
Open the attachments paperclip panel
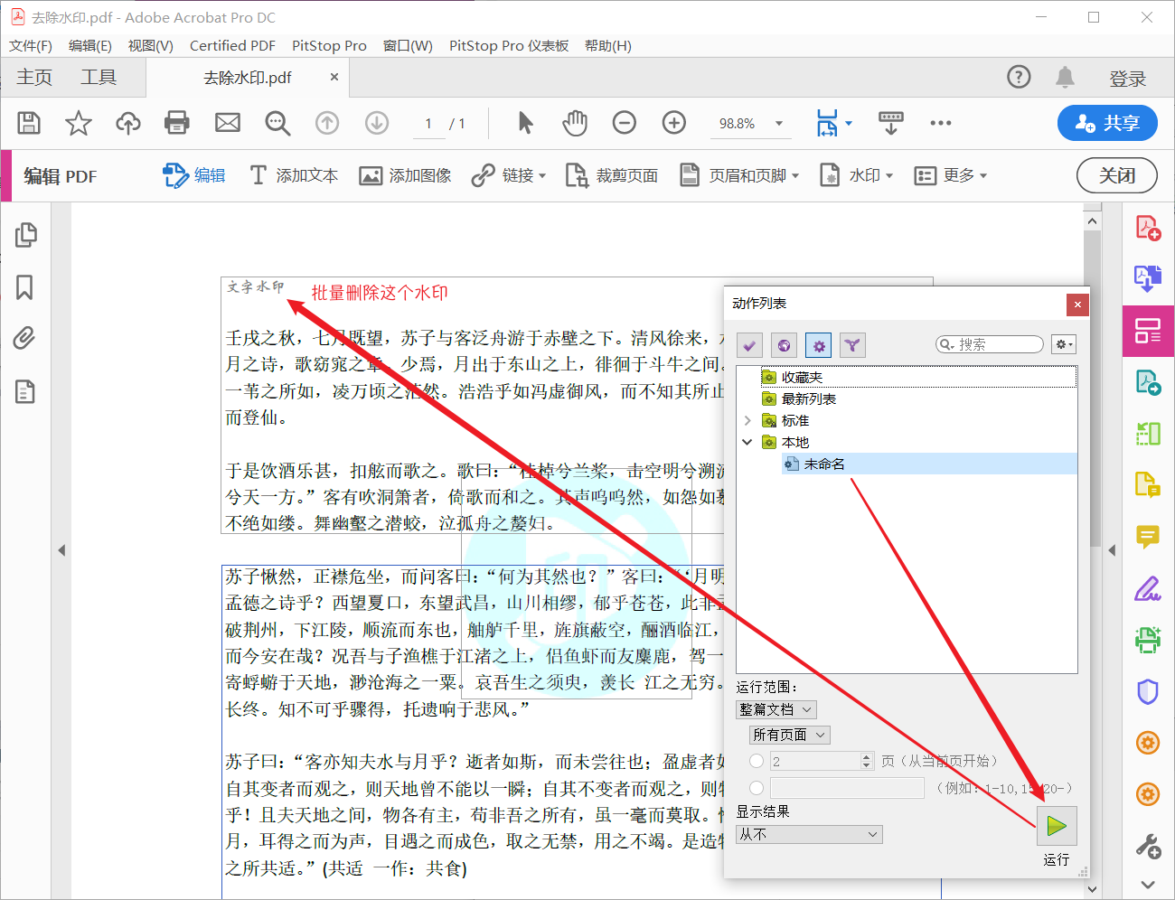point(24,339)
